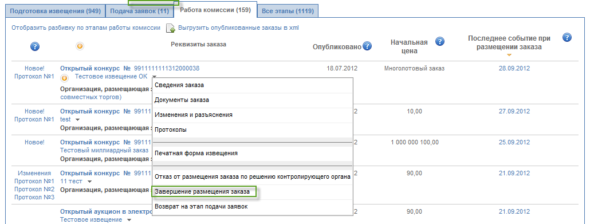Choose Протоколы from context menu

[x=252, y=129]
